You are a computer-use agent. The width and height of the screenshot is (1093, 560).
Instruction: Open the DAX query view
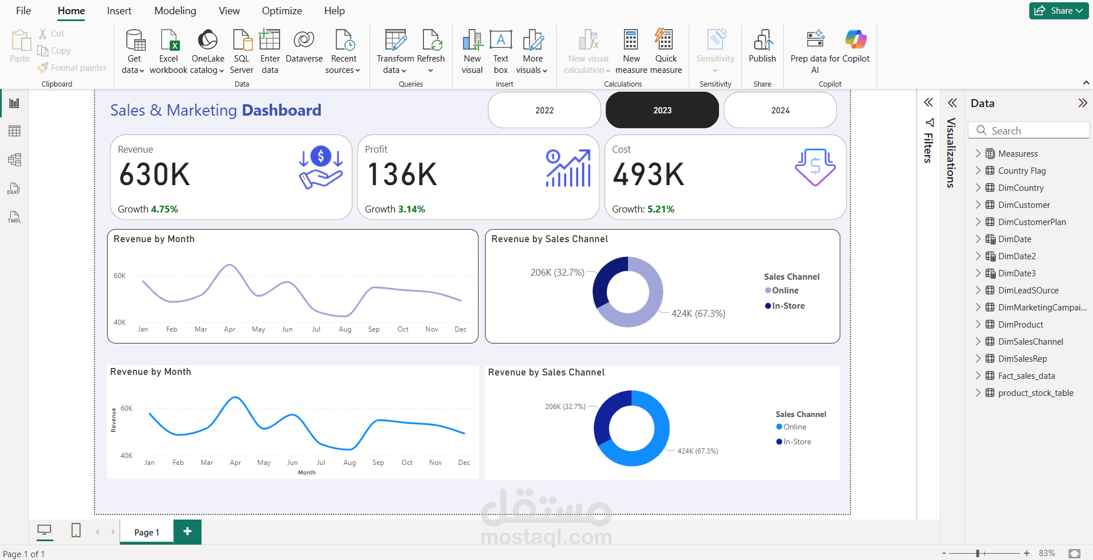pos(15,189)
